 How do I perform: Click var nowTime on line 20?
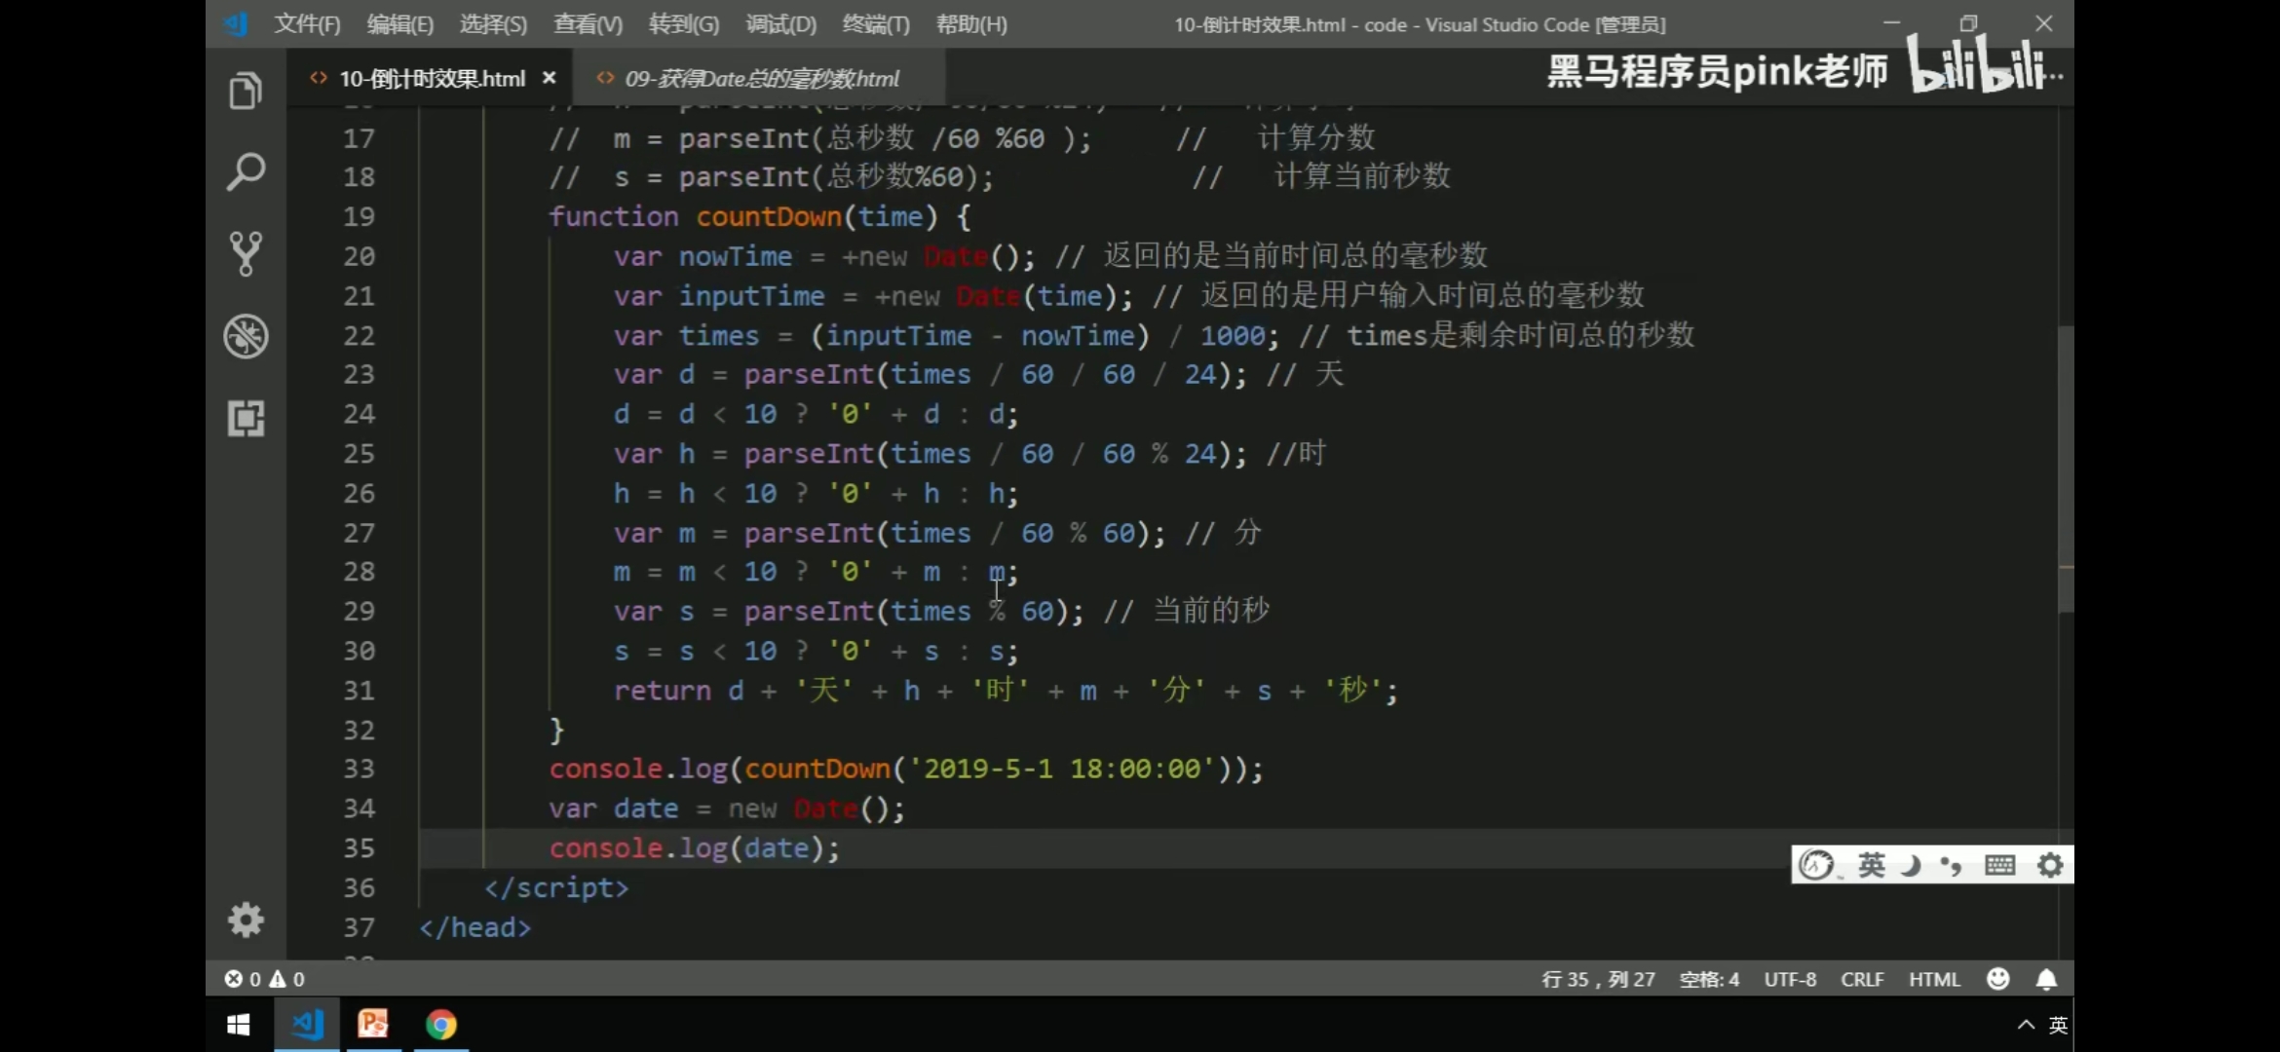[703, 256]
